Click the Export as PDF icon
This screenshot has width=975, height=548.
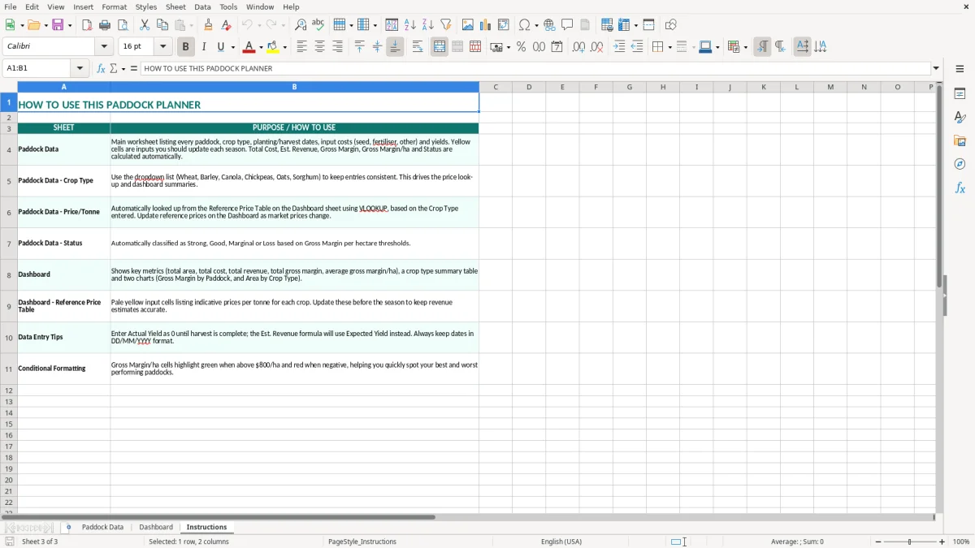coord(87,25)
